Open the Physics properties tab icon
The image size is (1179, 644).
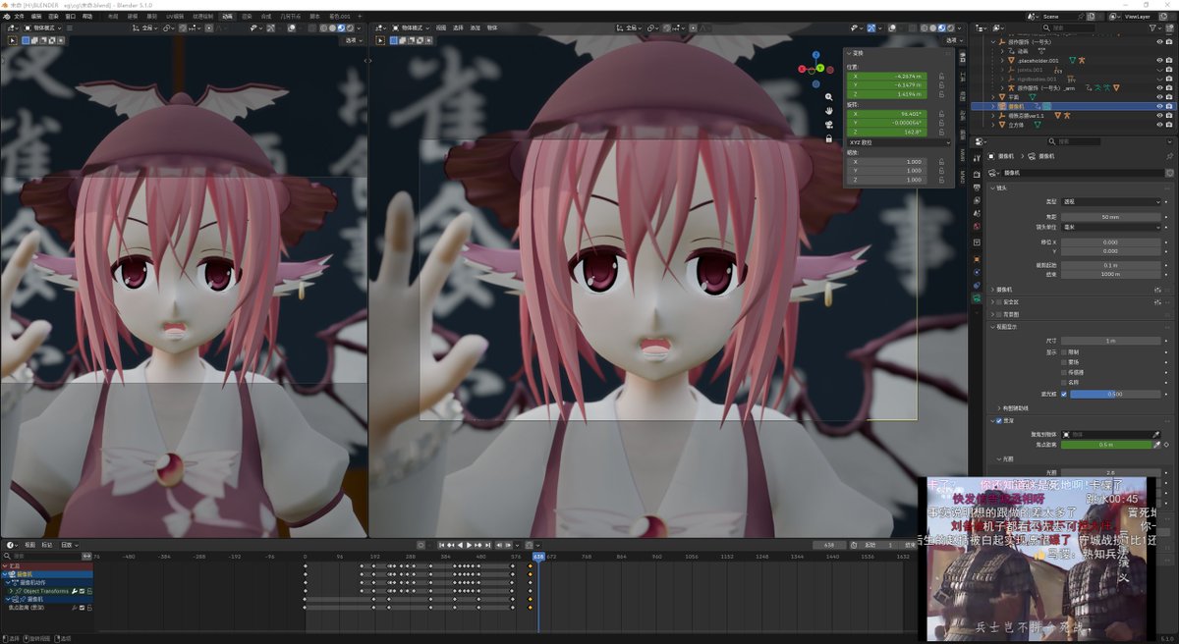pos(977,272)
